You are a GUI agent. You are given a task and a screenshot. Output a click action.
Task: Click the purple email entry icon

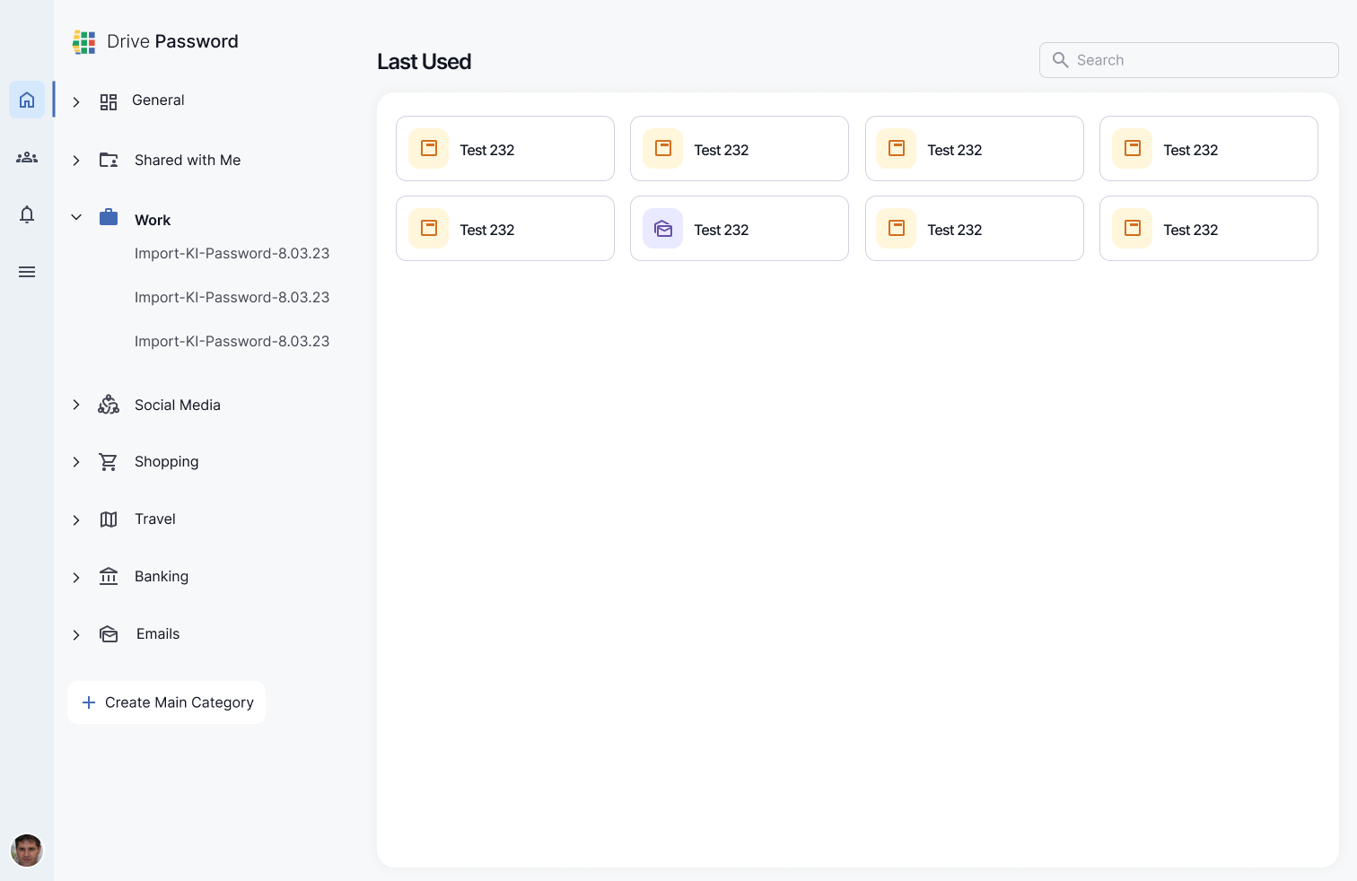(x=663, y=229)
